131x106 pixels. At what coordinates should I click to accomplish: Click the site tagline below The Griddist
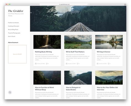[x=16, y=15]
